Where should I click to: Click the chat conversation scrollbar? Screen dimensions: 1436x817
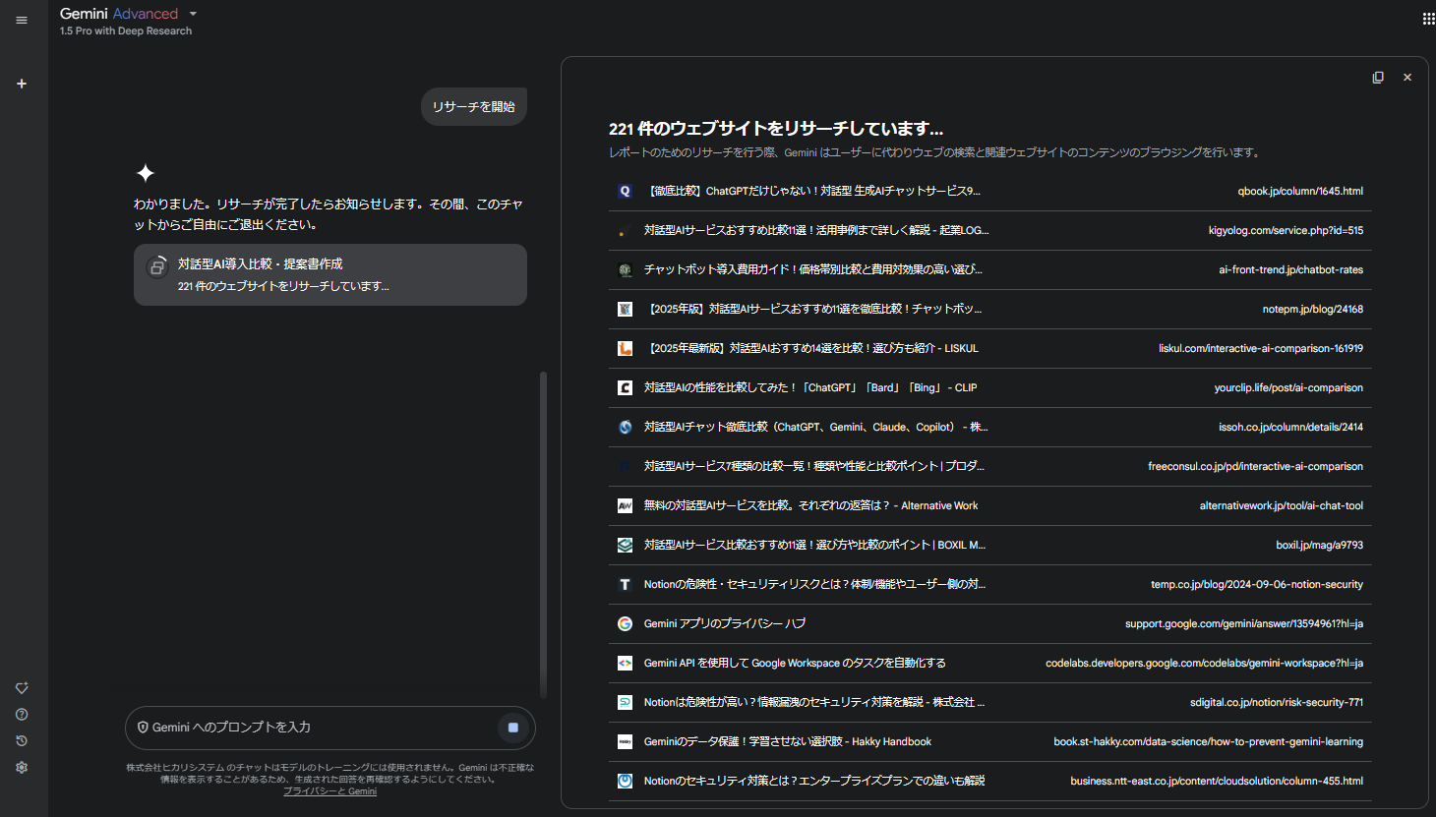coord(543,534)
